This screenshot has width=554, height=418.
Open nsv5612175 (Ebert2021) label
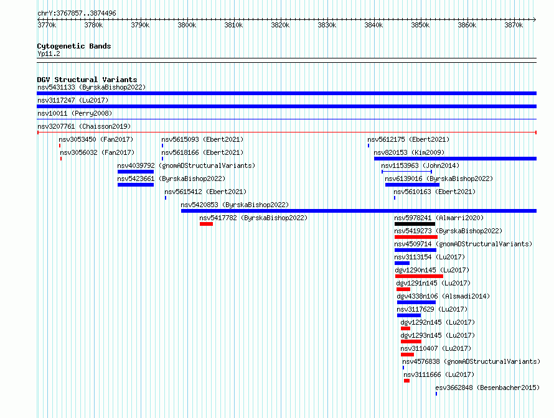pyautogui.click(x=408, y=139)
